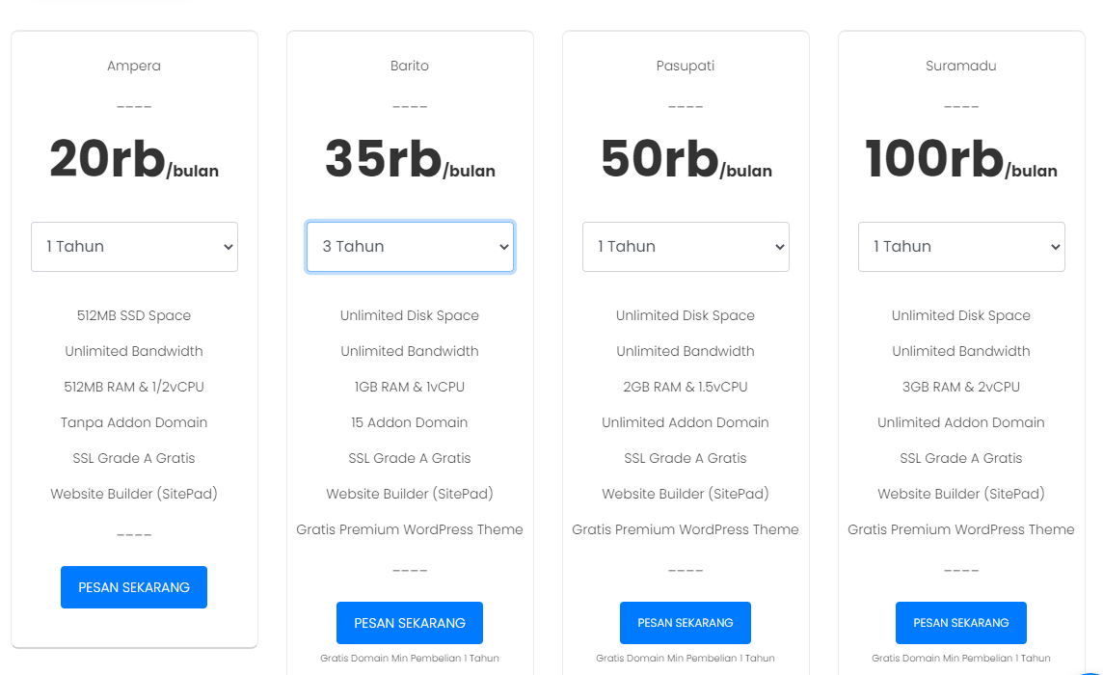1103x675 pixels.
Task: Open the Ampera plan duration dropdown
Action: click(134, 247)
